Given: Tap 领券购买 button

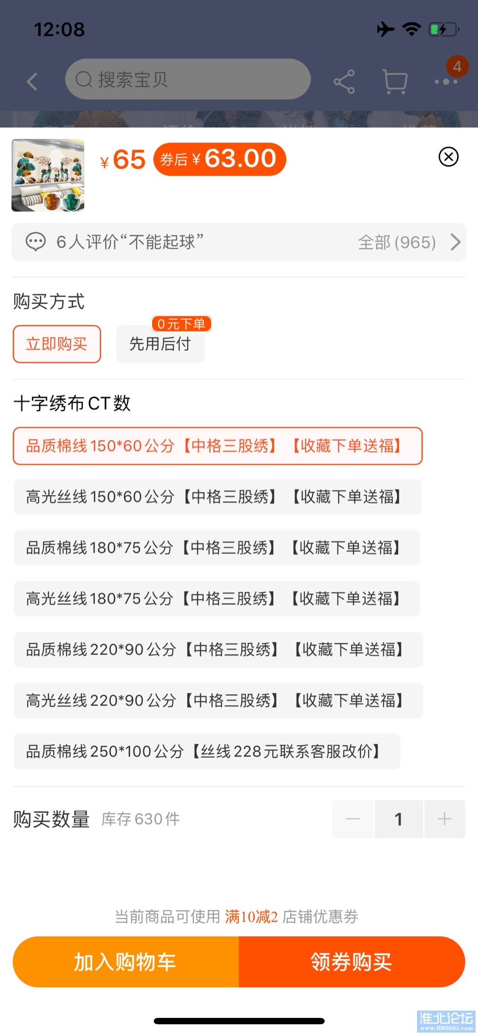Looking at the screenshot, I should pyautogui.click(x=352, y=962).
